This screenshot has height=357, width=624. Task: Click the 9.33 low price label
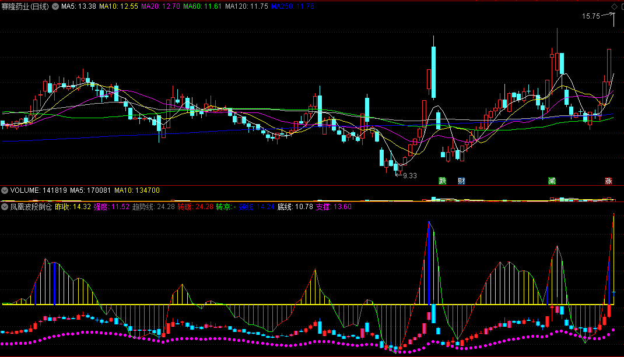click(410, 176)
